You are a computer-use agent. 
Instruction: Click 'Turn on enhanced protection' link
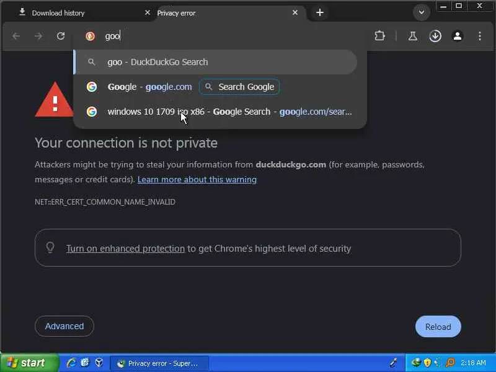coord(125,249)
